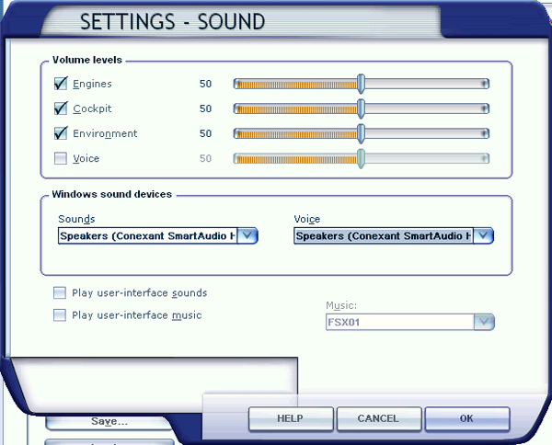Enable Play user-interface music
The image size is (552, 445).
click(x=60, y=314)
